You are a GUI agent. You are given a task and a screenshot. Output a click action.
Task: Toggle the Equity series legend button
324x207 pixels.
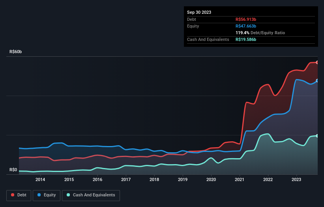pos(47,195)
